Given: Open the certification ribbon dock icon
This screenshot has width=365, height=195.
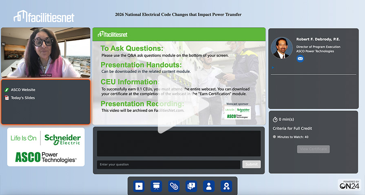Looking at the screenshot, I should coord(226,186).
